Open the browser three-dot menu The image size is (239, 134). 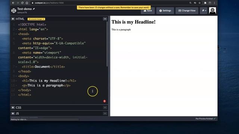coord(214,3)
